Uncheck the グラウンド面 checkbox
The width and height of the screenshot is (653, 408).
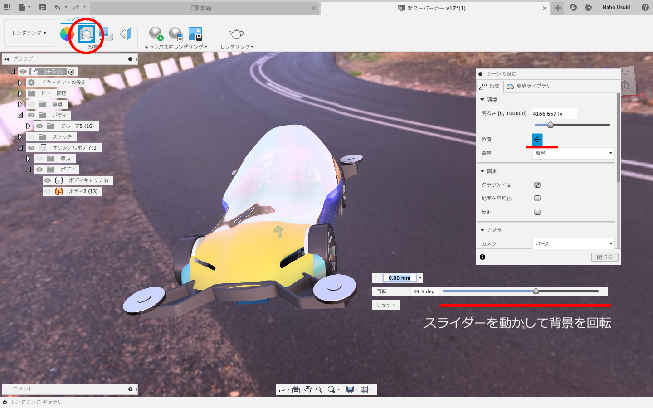[537, 185]
